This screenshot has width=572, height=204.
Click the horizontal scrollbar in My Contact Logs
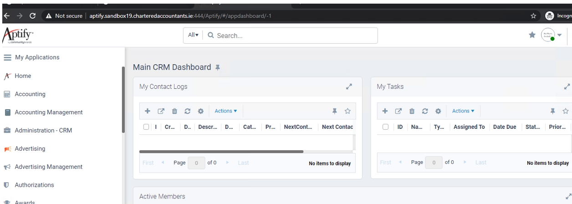(221, 152)
